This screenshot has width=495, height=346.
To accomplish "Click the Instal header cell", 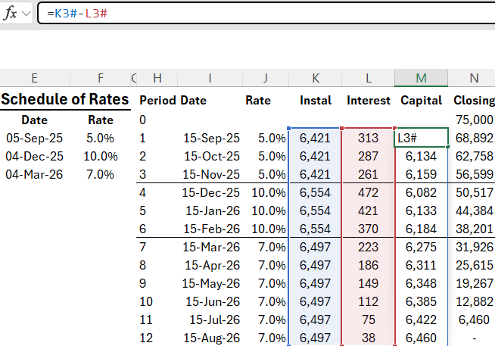I will [316, 101].
